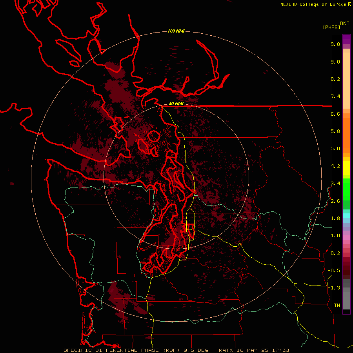Click the product title caption at bottom

(x=176, y=350)
